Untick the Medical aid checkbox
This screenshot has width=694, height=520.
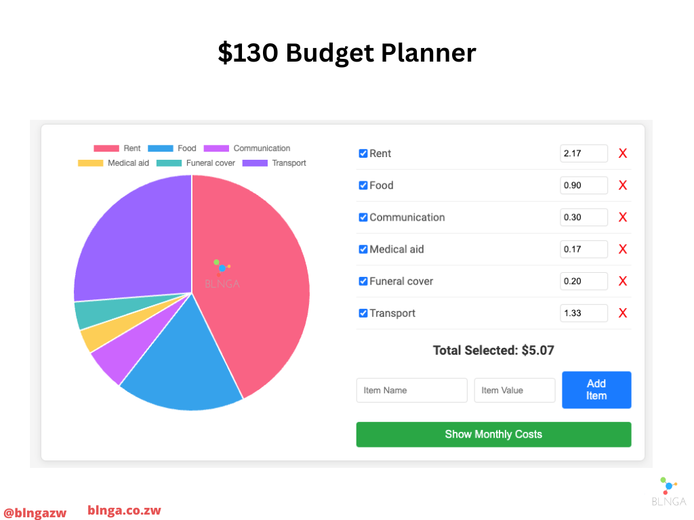(x=363, y=249)
